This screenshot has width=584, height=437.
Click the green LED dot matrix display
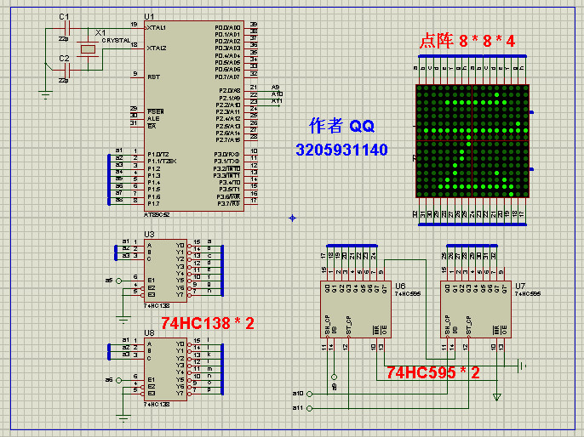(x=472, y=141)
